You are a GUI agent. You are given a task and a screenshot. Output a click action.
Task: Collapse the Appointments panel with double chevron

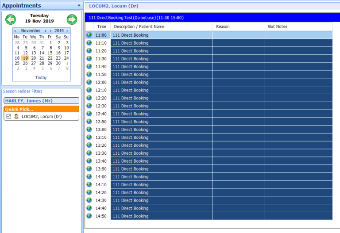point(79,6)
